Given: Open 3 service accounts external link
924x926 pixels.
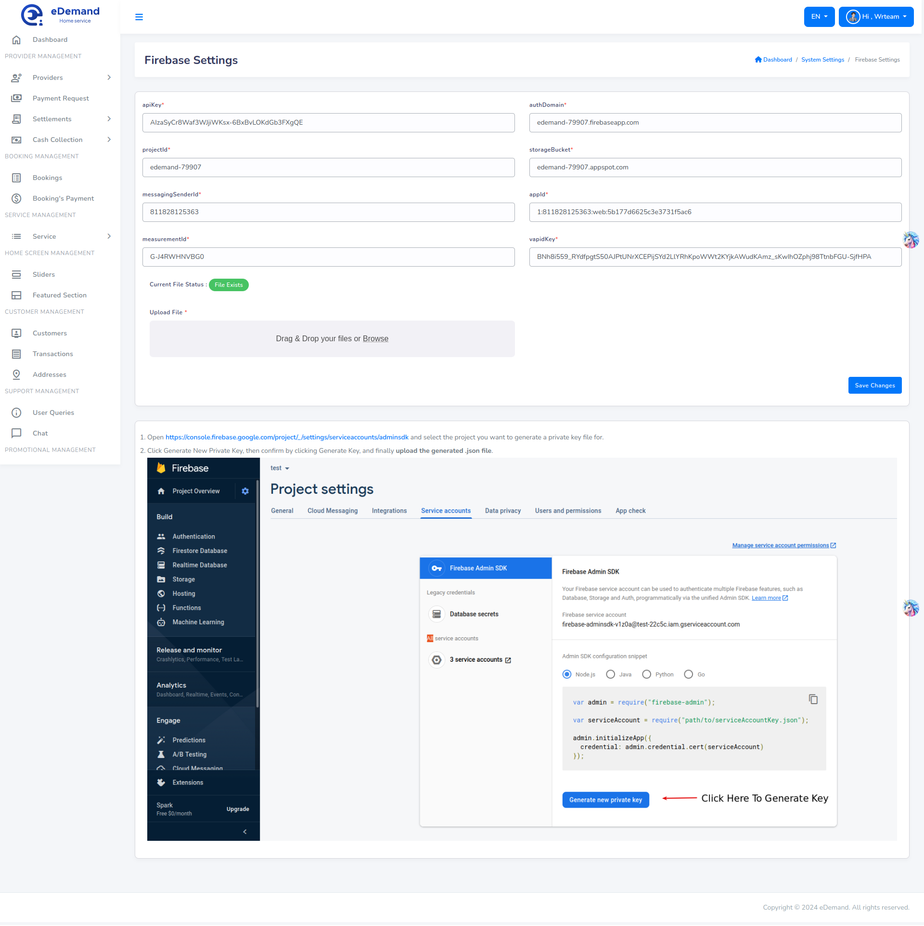Looking at the screenshot, I should coord(480,660).
